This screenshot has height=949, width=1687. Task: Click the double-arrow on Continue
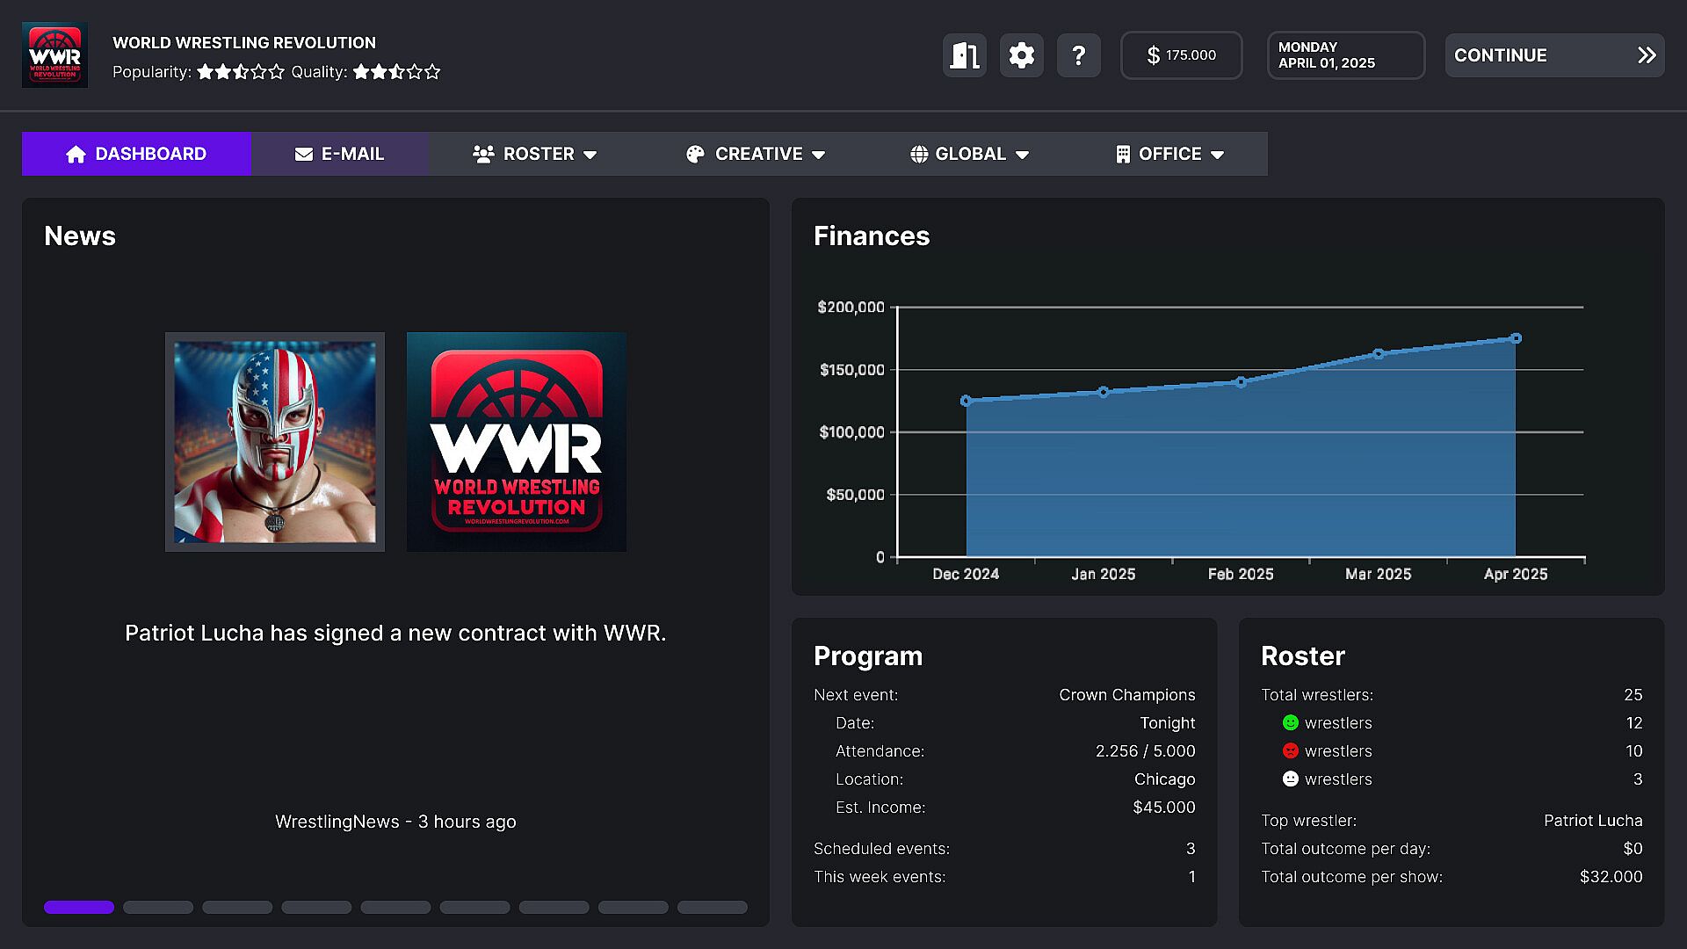click(x=1647, y=55)
